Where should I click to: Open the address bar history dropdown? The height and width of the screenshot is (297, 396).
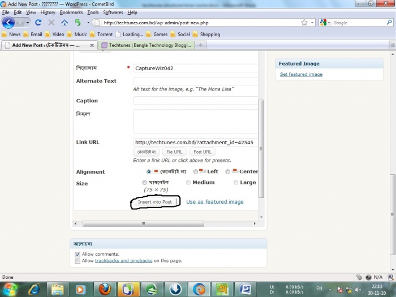pyautogui.click(x=312, y=23)
